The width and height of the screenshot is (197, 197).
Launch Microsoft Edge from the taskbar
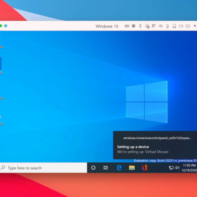[x=119, y=168]
